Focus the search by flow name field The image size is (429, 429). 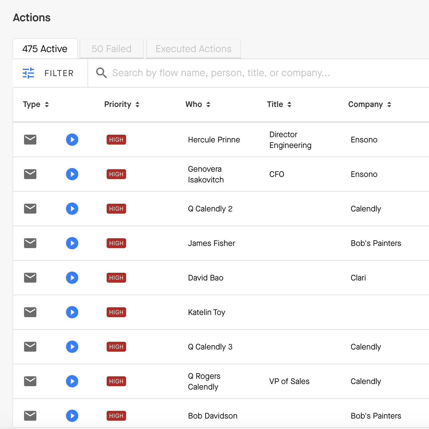click(x=258, y=73)
